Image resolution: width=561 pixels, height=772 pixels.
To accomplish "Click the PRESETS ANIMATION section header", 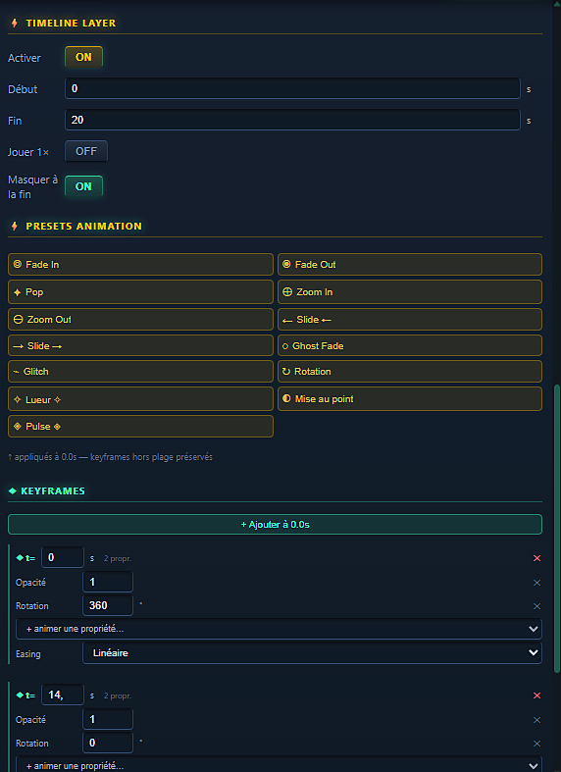I will (x=83, y=226).
